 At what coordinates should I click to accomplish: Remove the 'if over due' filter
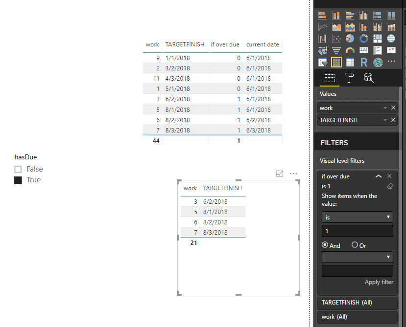tap(389, 176)
